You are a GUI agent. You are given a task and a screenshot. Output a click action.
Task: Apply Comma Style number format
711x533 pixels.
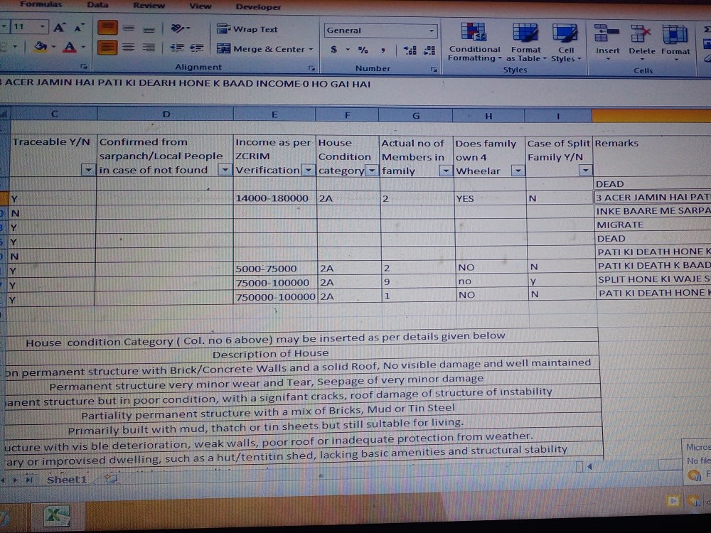point(383,50)
